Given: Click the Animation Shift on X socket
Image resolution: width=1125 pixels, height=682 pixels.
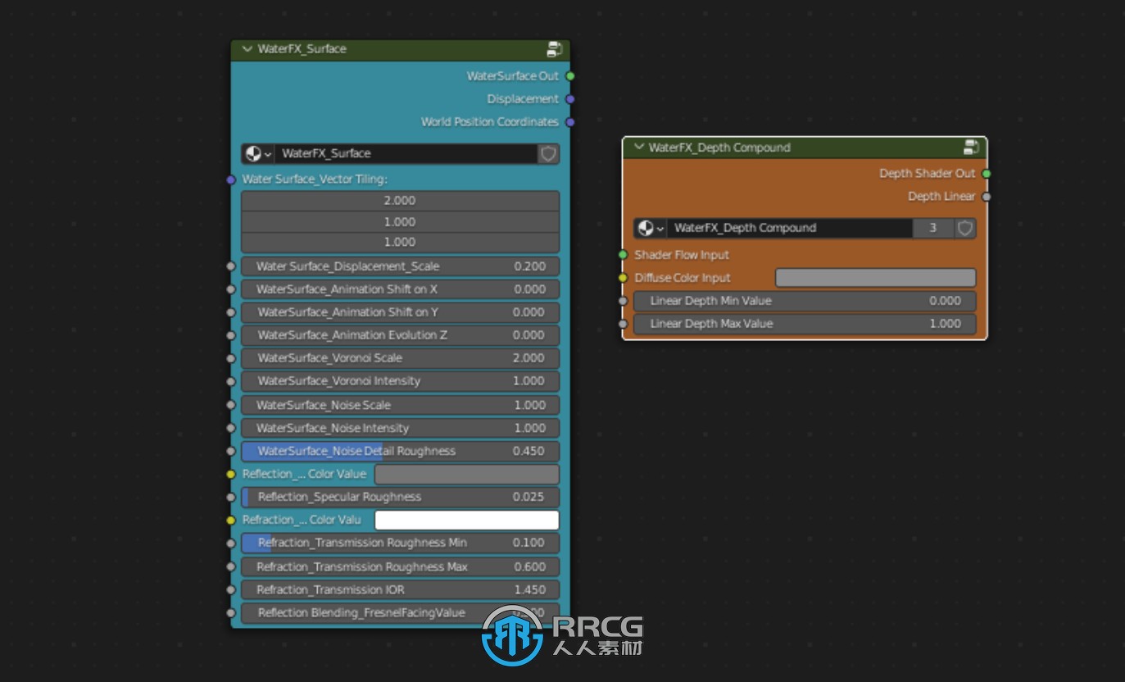Looking at the screenshot, I should pyautogui.click(x=231, y=289).
